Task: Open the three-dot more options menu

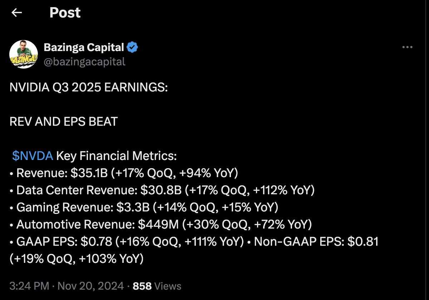Action: click(408, 47)
